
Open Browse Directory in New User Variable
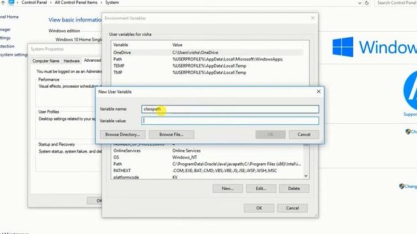pyautogui.click(x=122, y=135)
